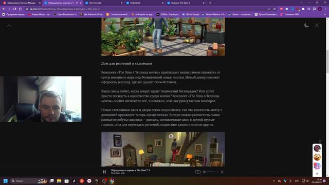
Task: Open File Explorer from taskbar
Action: pyautogui.click(x=59, y=181)
